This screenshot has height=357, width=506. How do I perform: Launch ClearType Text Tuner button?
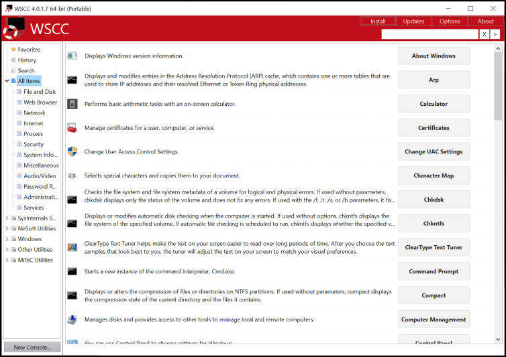[x=434, y=247]
